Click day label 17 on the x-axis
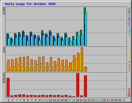Image resolution: width=132 pixels, height=103 pixels. pos(70,100)
